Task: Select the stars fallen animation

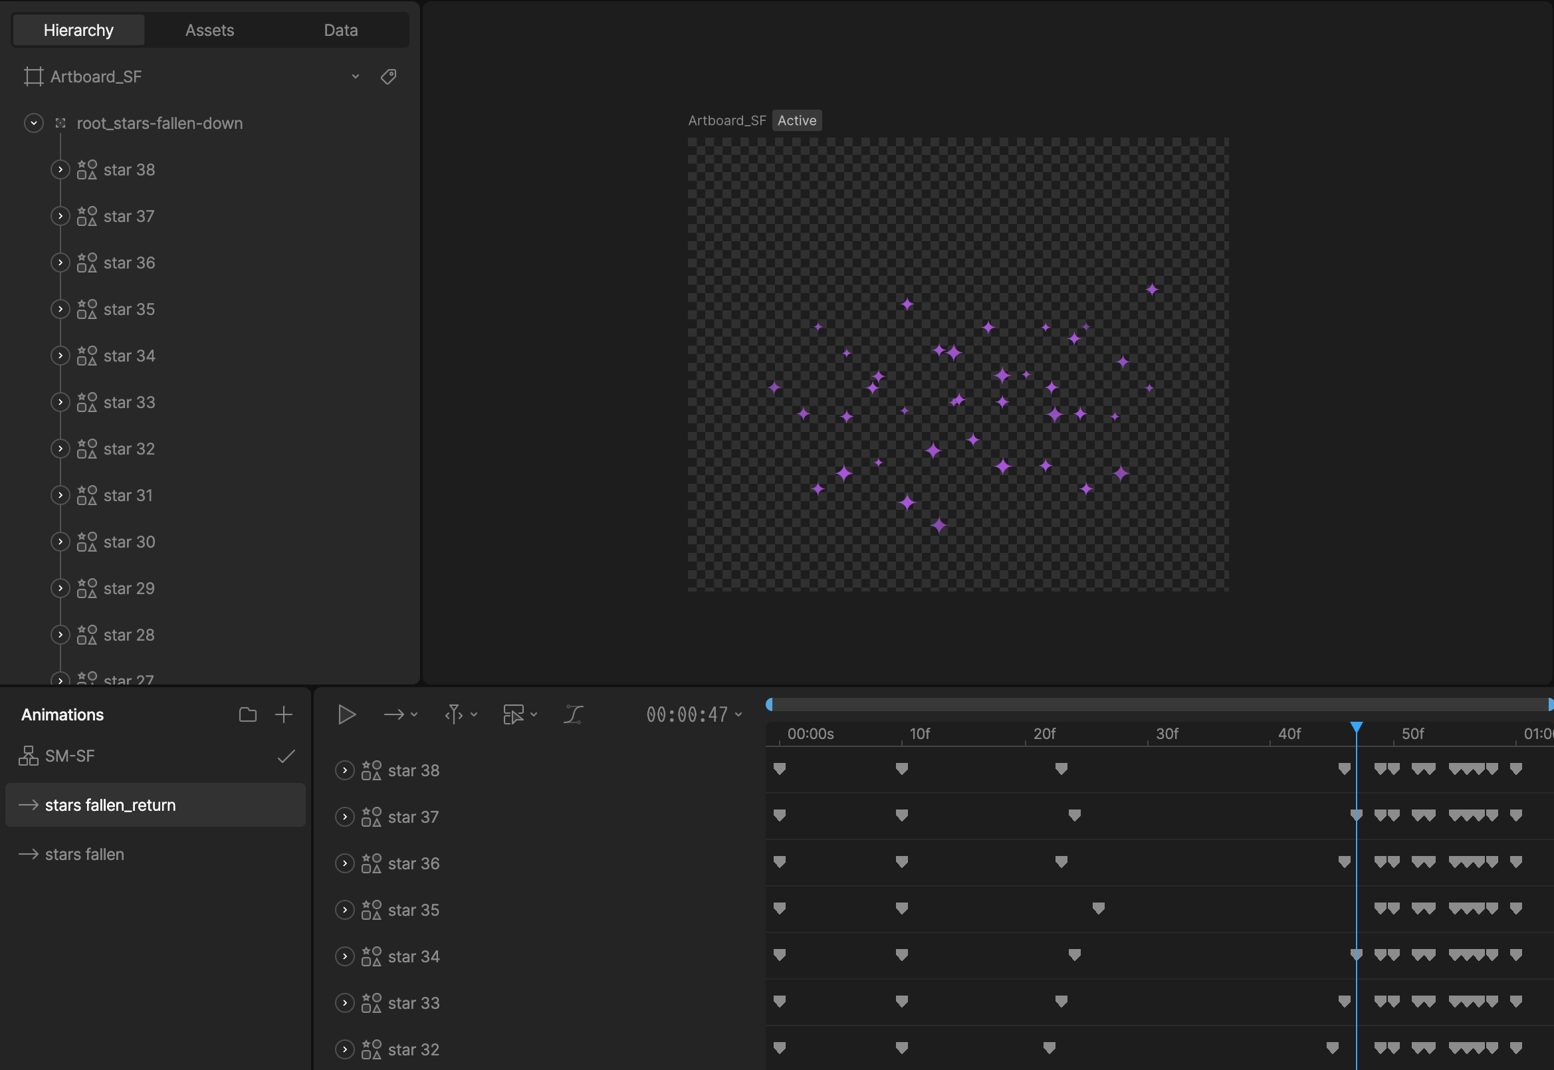Action: pyautogui.click(x=84, y=854)
